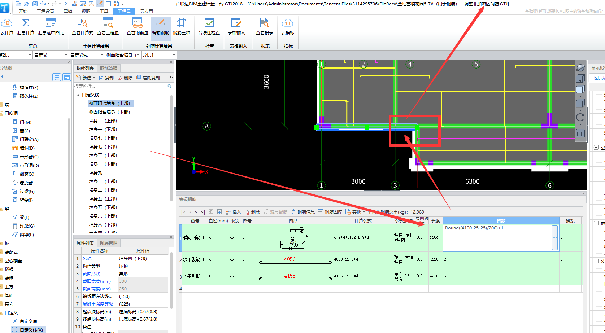Open the 建模 ribbon tab
The height and width of the screenshot is (333, 605).
pos(68,11)
